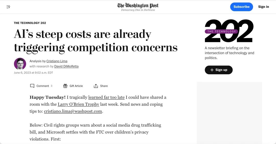Click the gift box icon
The height and width of the screenshot is (144, 276).
[65, 86]
